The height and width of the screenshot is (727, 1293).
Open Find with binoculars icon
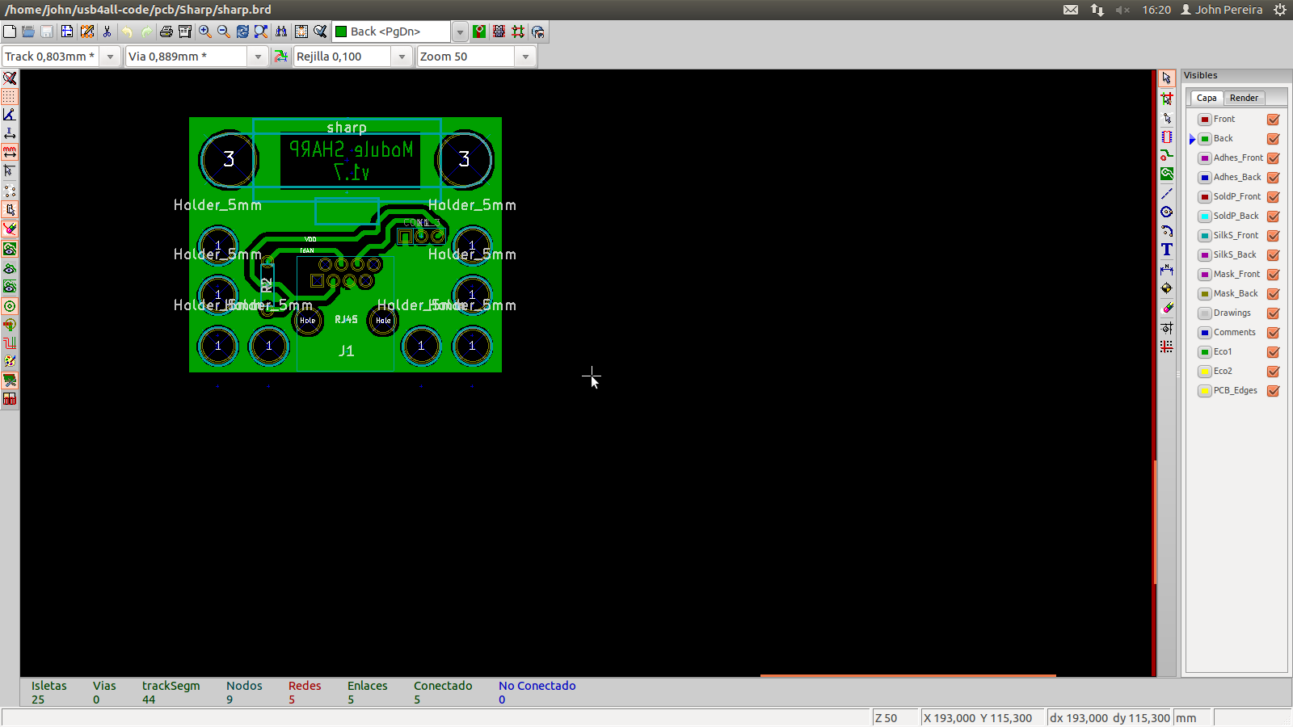coord(281,32)
